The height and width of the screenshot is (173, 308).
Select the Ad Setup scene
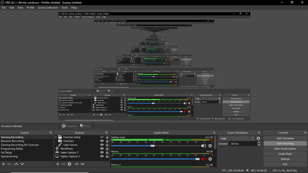pyautogui.click(x=27, y=153)
